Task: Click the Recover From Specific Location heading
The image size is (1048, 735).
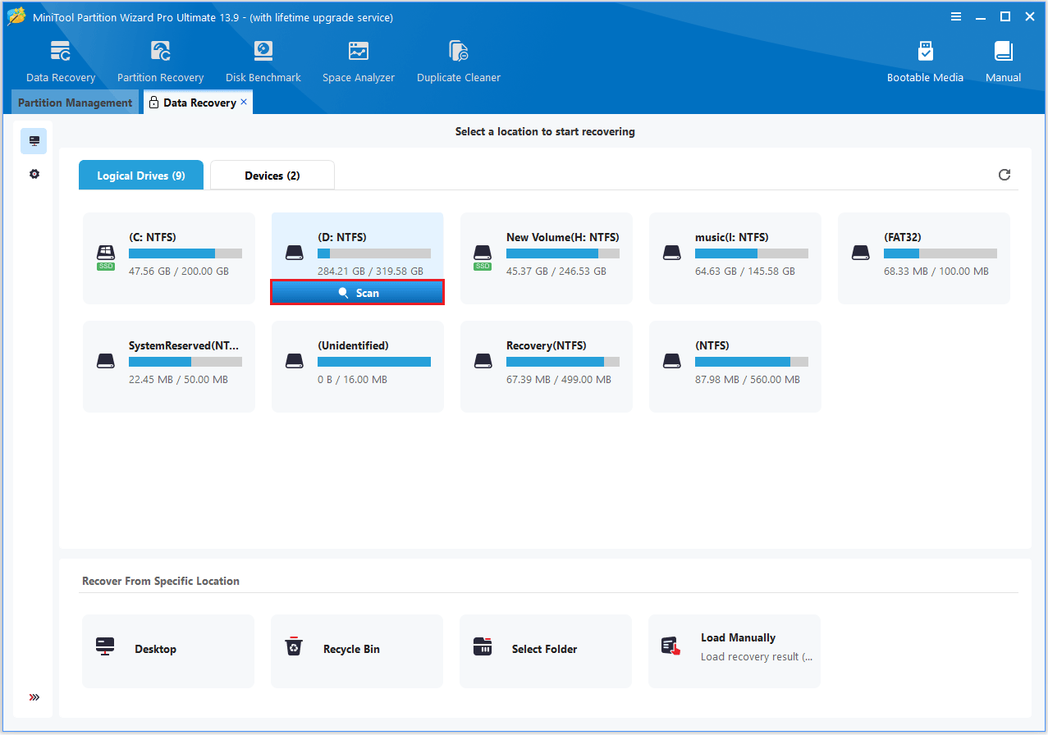Action: tap(161, 581)
